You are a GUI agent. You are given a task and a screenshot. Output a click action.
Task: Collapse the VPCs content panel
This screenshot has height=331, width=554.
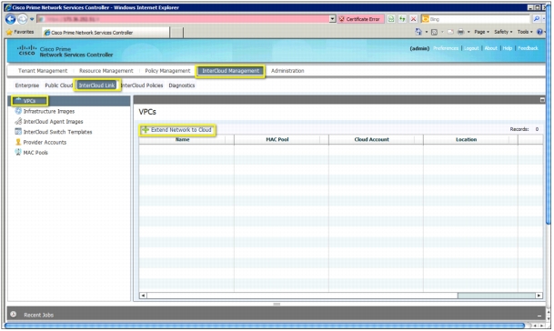pyautogui.click(x=542, y=100)
